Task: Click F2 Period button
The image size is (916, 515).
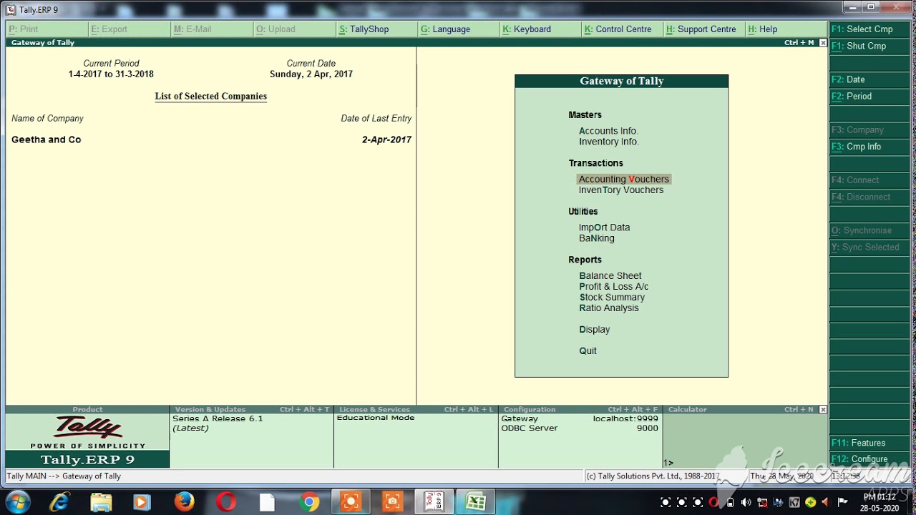Action: 869,96
